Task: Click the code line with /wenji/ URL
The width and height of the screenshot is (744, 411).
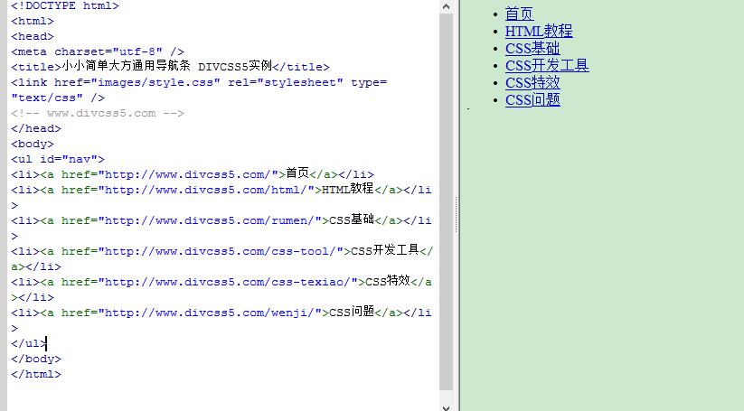Action: click(x=221, y=313)
